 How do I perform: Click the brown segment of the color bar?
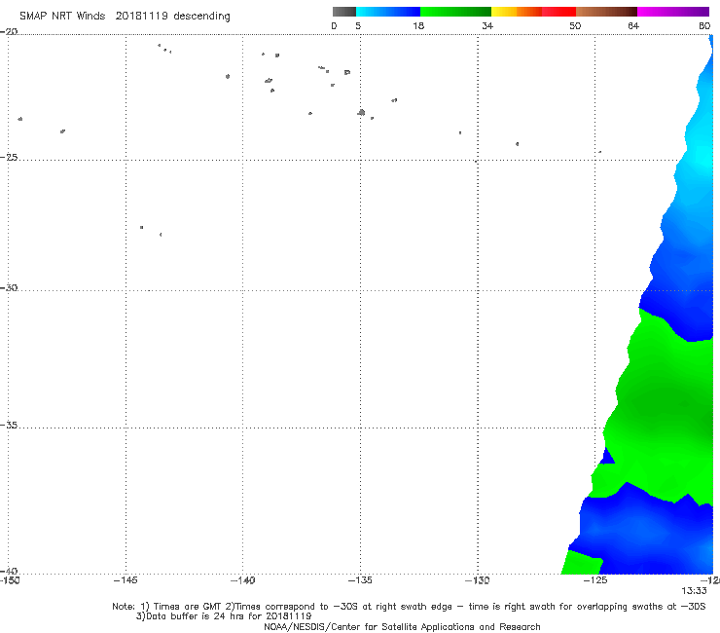pyautogui.click(x=606, y=12)
